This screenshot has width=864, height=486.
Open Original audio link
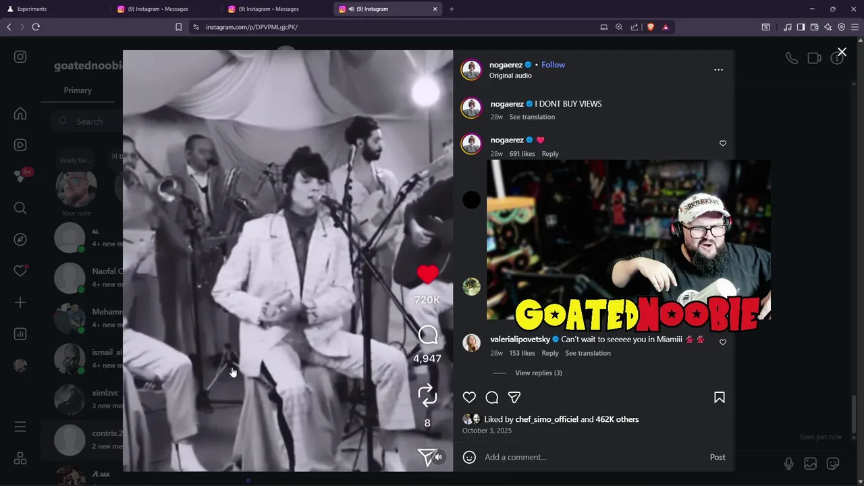(510, 76)
